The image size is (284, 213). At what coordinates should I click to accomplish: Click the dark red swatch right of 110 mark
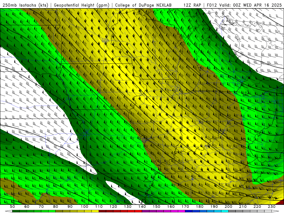pos(102,211)
